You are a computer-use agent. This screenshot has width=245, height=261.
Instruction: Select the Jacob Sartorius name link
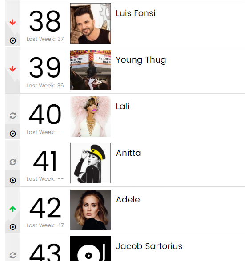pyautogui.click(x=149, y=246)
